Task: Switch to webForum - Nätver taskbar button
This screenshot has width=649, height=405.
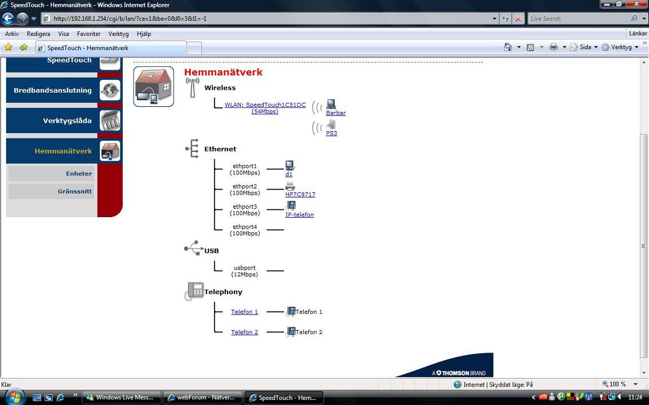Action: pyautogui.click(x=202, y=397)
